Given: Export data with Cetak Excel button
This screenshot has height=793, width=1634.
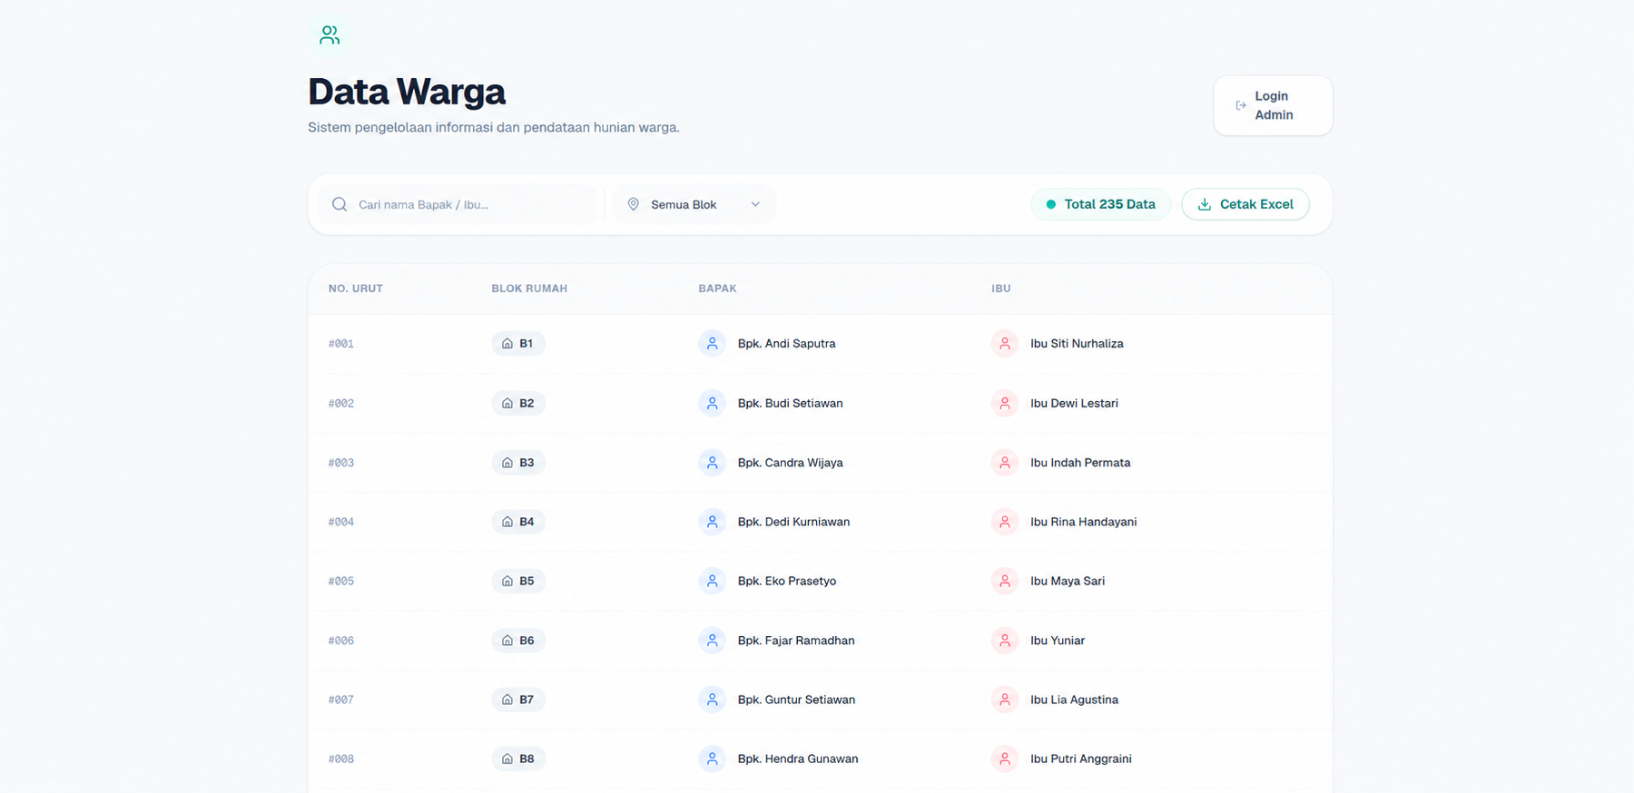Looking at the screenshot, I should pos(1245,204).
